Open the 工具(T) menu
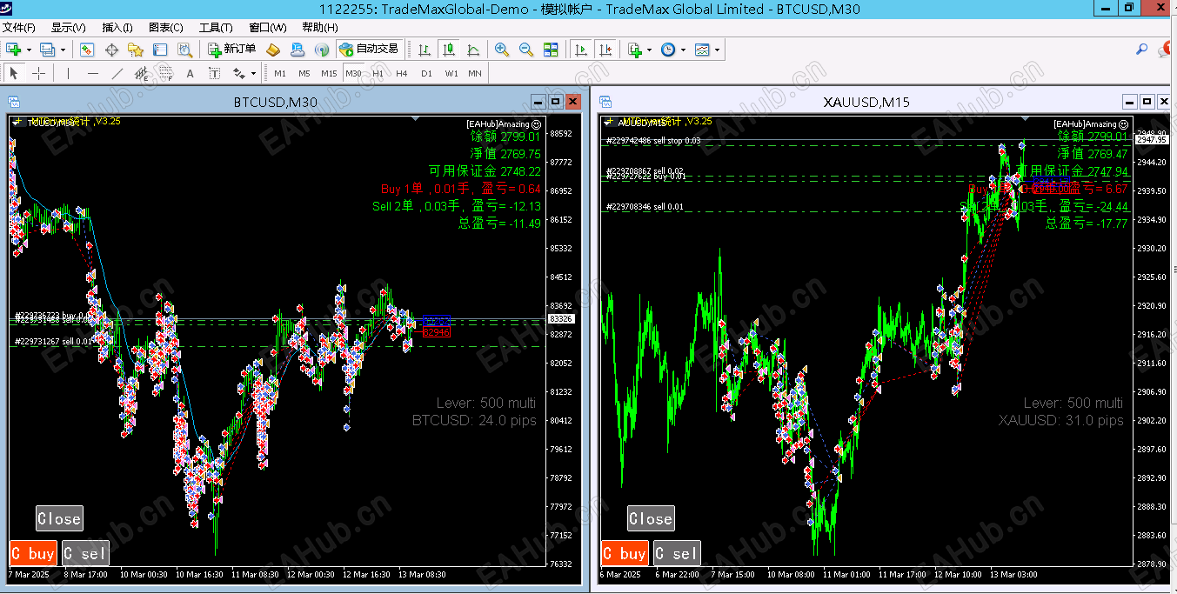This screenshot has width=1177, height=594. coord(216,27)
